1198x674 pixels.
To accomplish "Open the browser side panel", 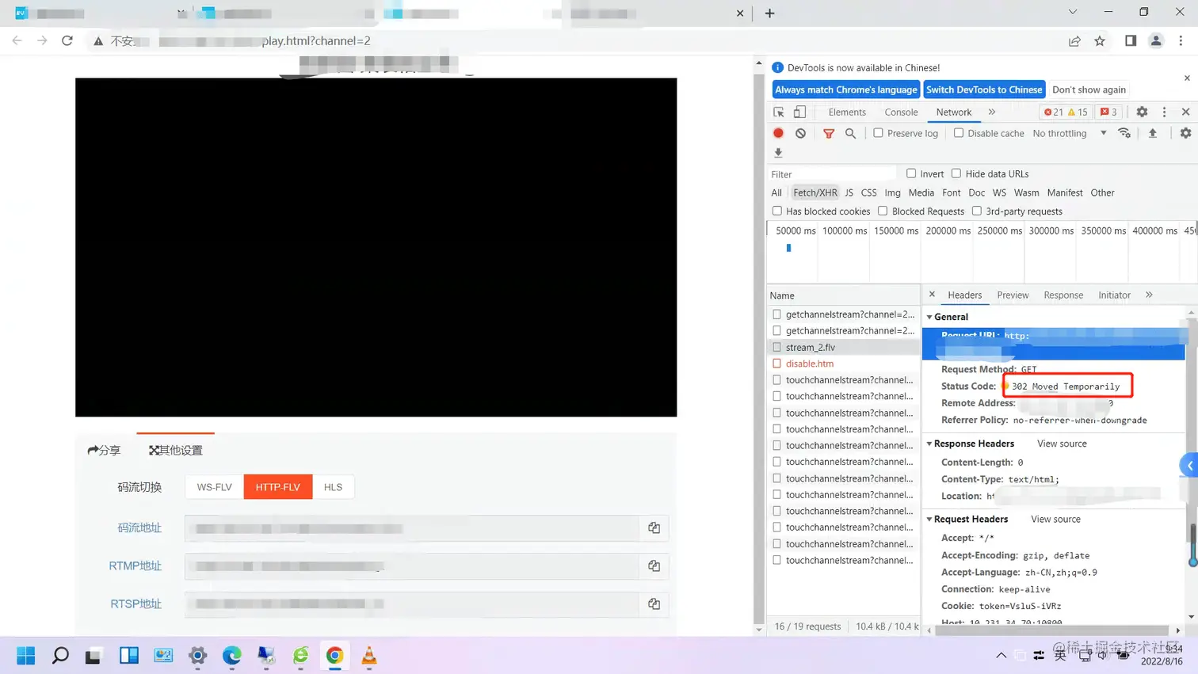I will point(1131,41).
